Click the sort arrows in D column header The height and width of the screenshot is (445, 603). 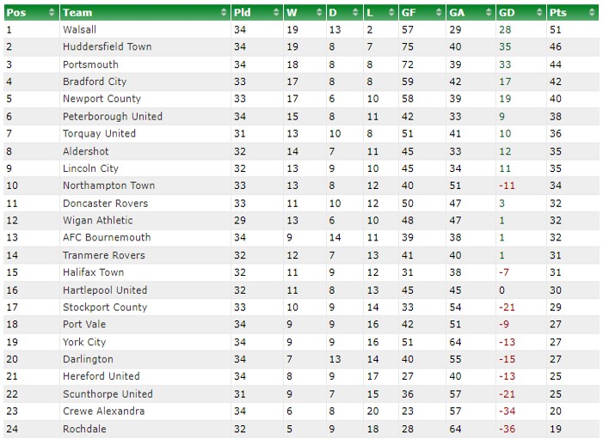point(356,13)
